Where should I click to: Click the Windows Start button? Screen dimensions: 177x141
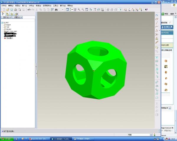point(7,139)
